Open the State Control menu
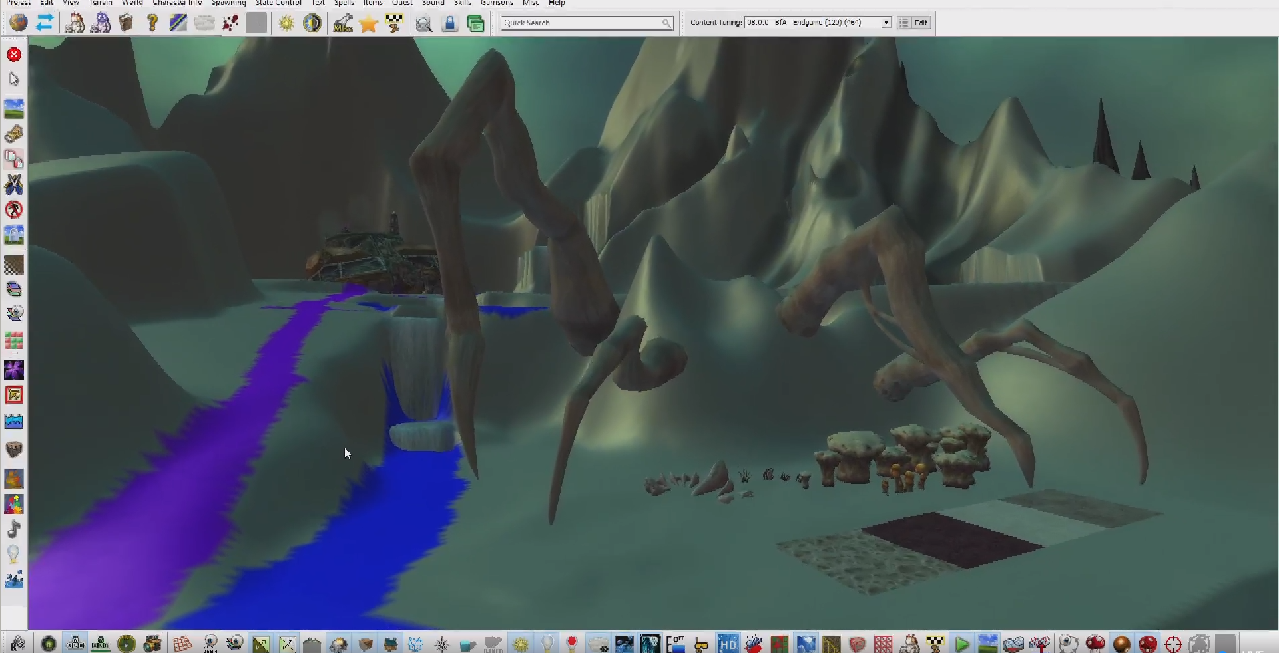Viewport: 1279px width, 653px height. pos(278,3)
